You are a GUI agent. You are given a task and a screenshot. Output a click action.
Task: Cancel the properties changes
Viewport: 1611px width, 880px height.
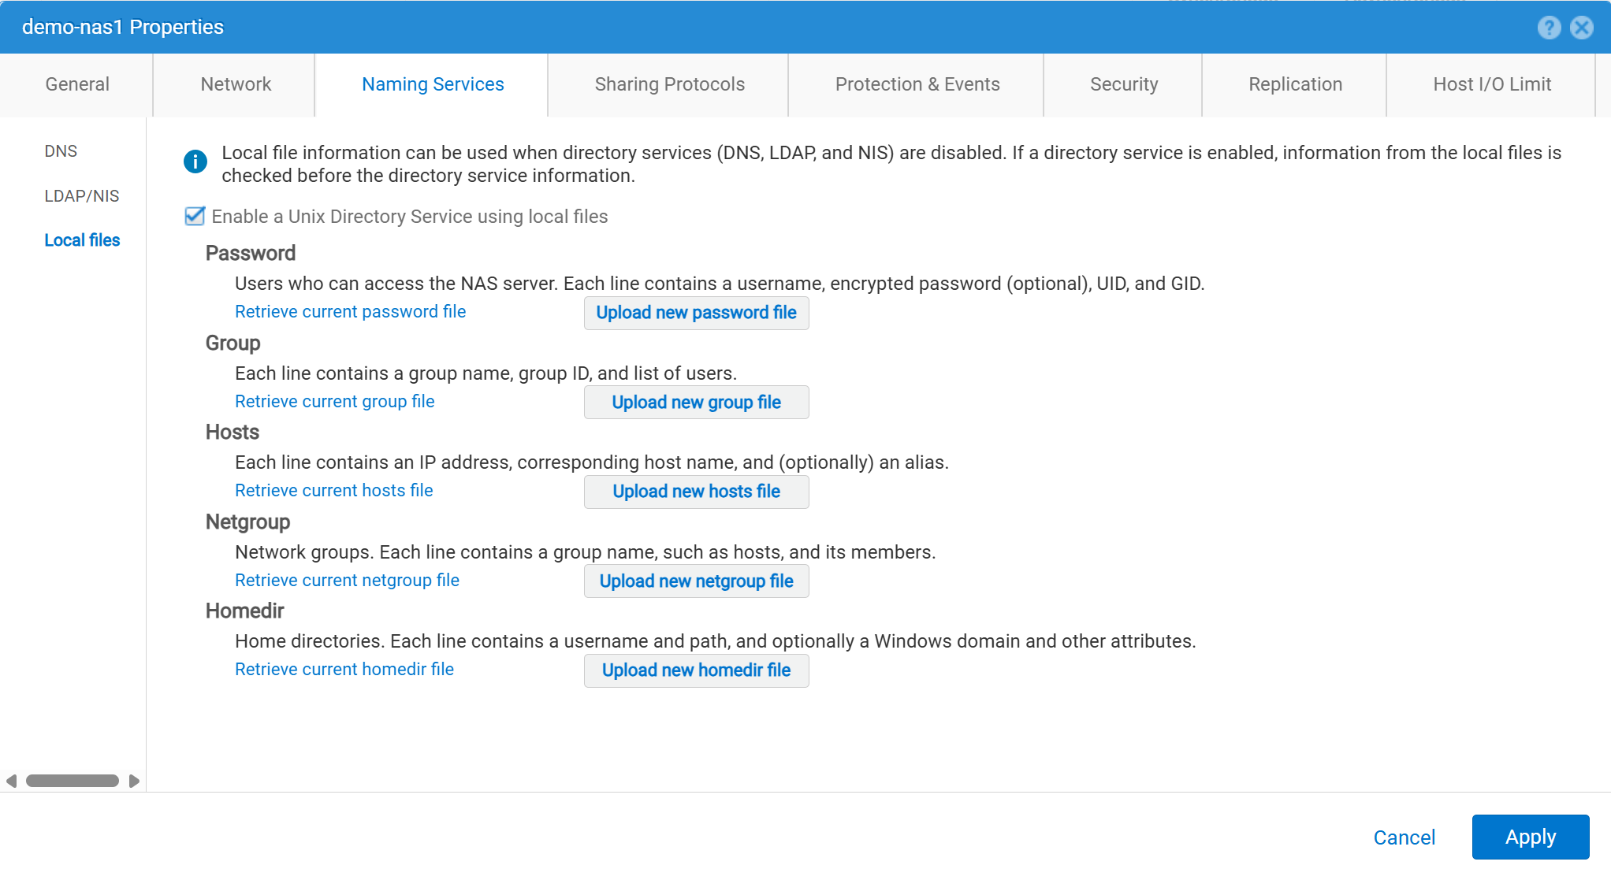point(1404,837)
